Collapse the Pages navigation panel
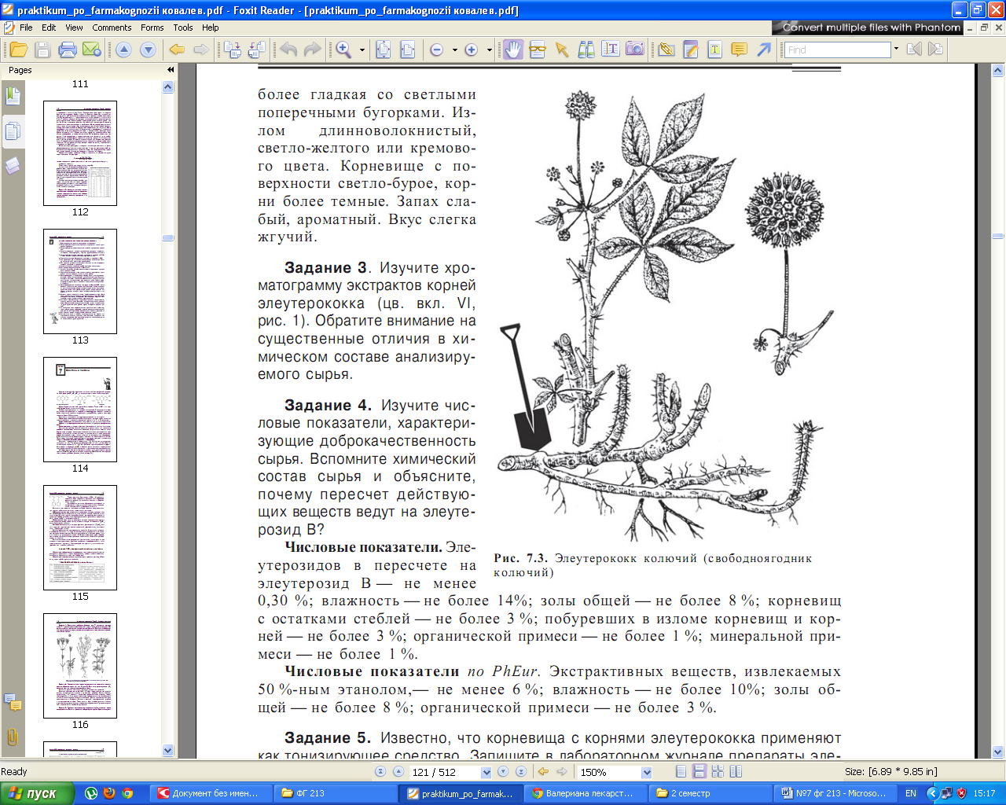The height and width of the screenshot is (805, 1006). coord(170,70)
